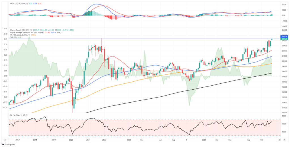Click the latest green candlestick on chart
This screenshot has height=147, width=290.
pyautogui.click(x=272, y=39)
